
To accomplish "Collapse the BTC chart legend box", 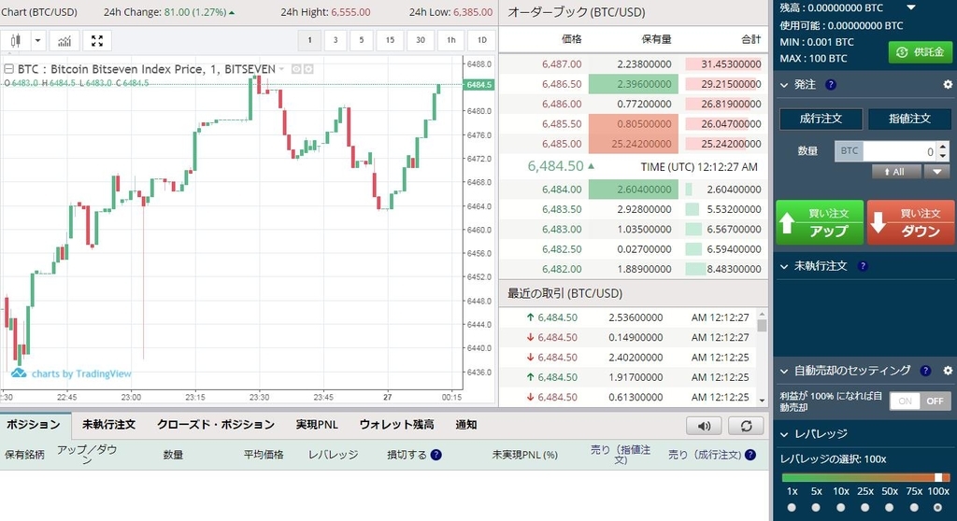I will (x=8, y=69).
